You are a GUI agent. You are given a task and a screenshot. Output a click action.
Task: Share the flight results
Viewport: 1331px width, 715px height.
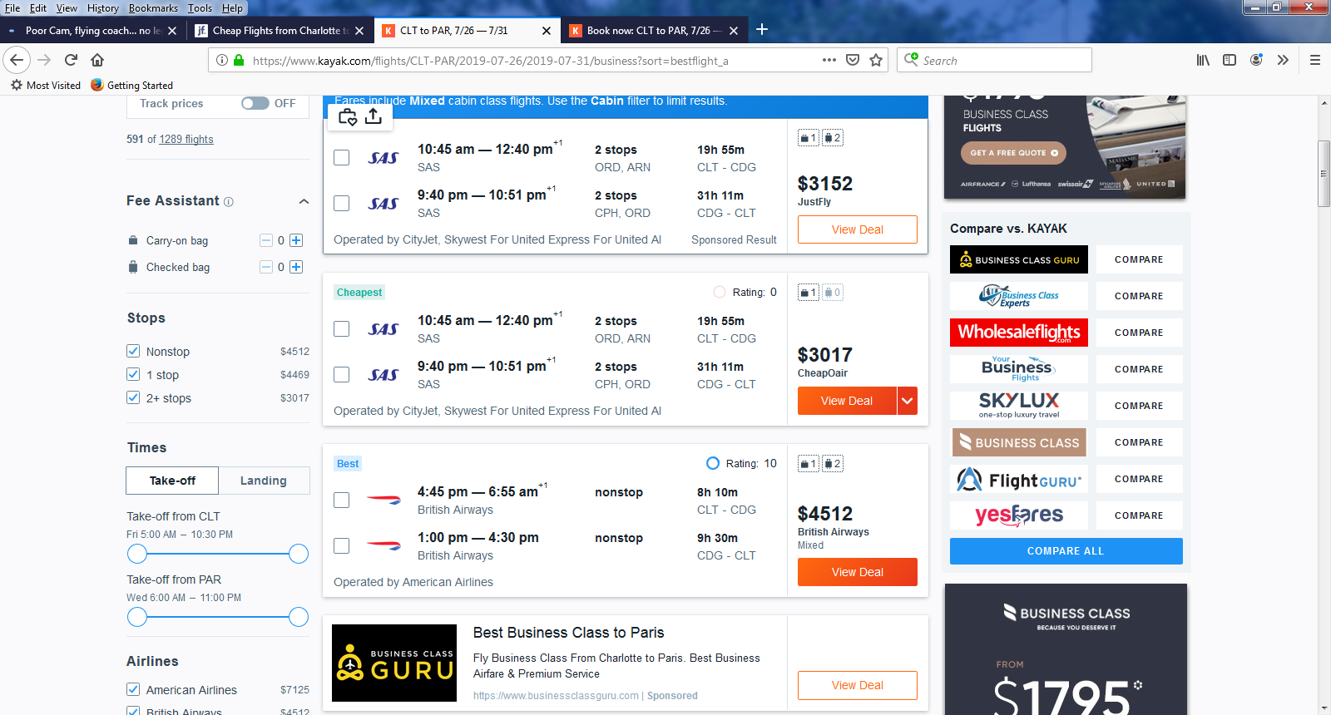[374, 116]
